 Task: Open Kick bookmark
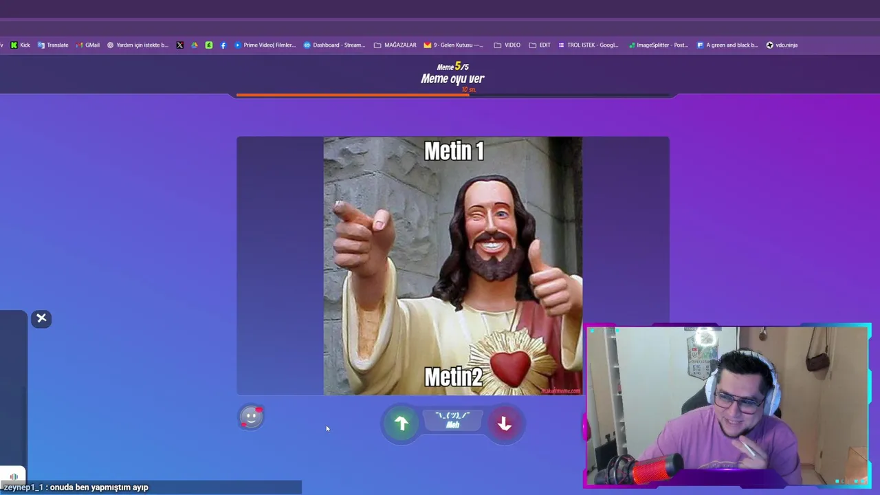(20, 45)
